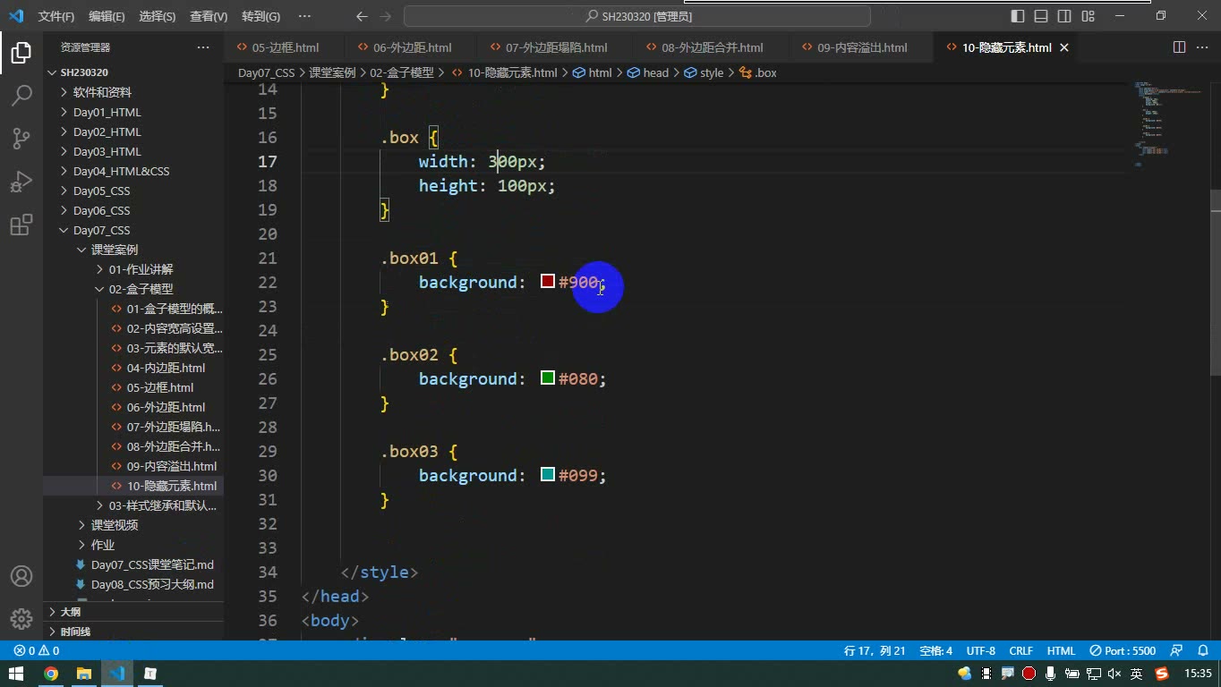Viewport: 1221px width, 687px height.
Task: Expand the Day01_HTML folder
Action: (133, 112)
